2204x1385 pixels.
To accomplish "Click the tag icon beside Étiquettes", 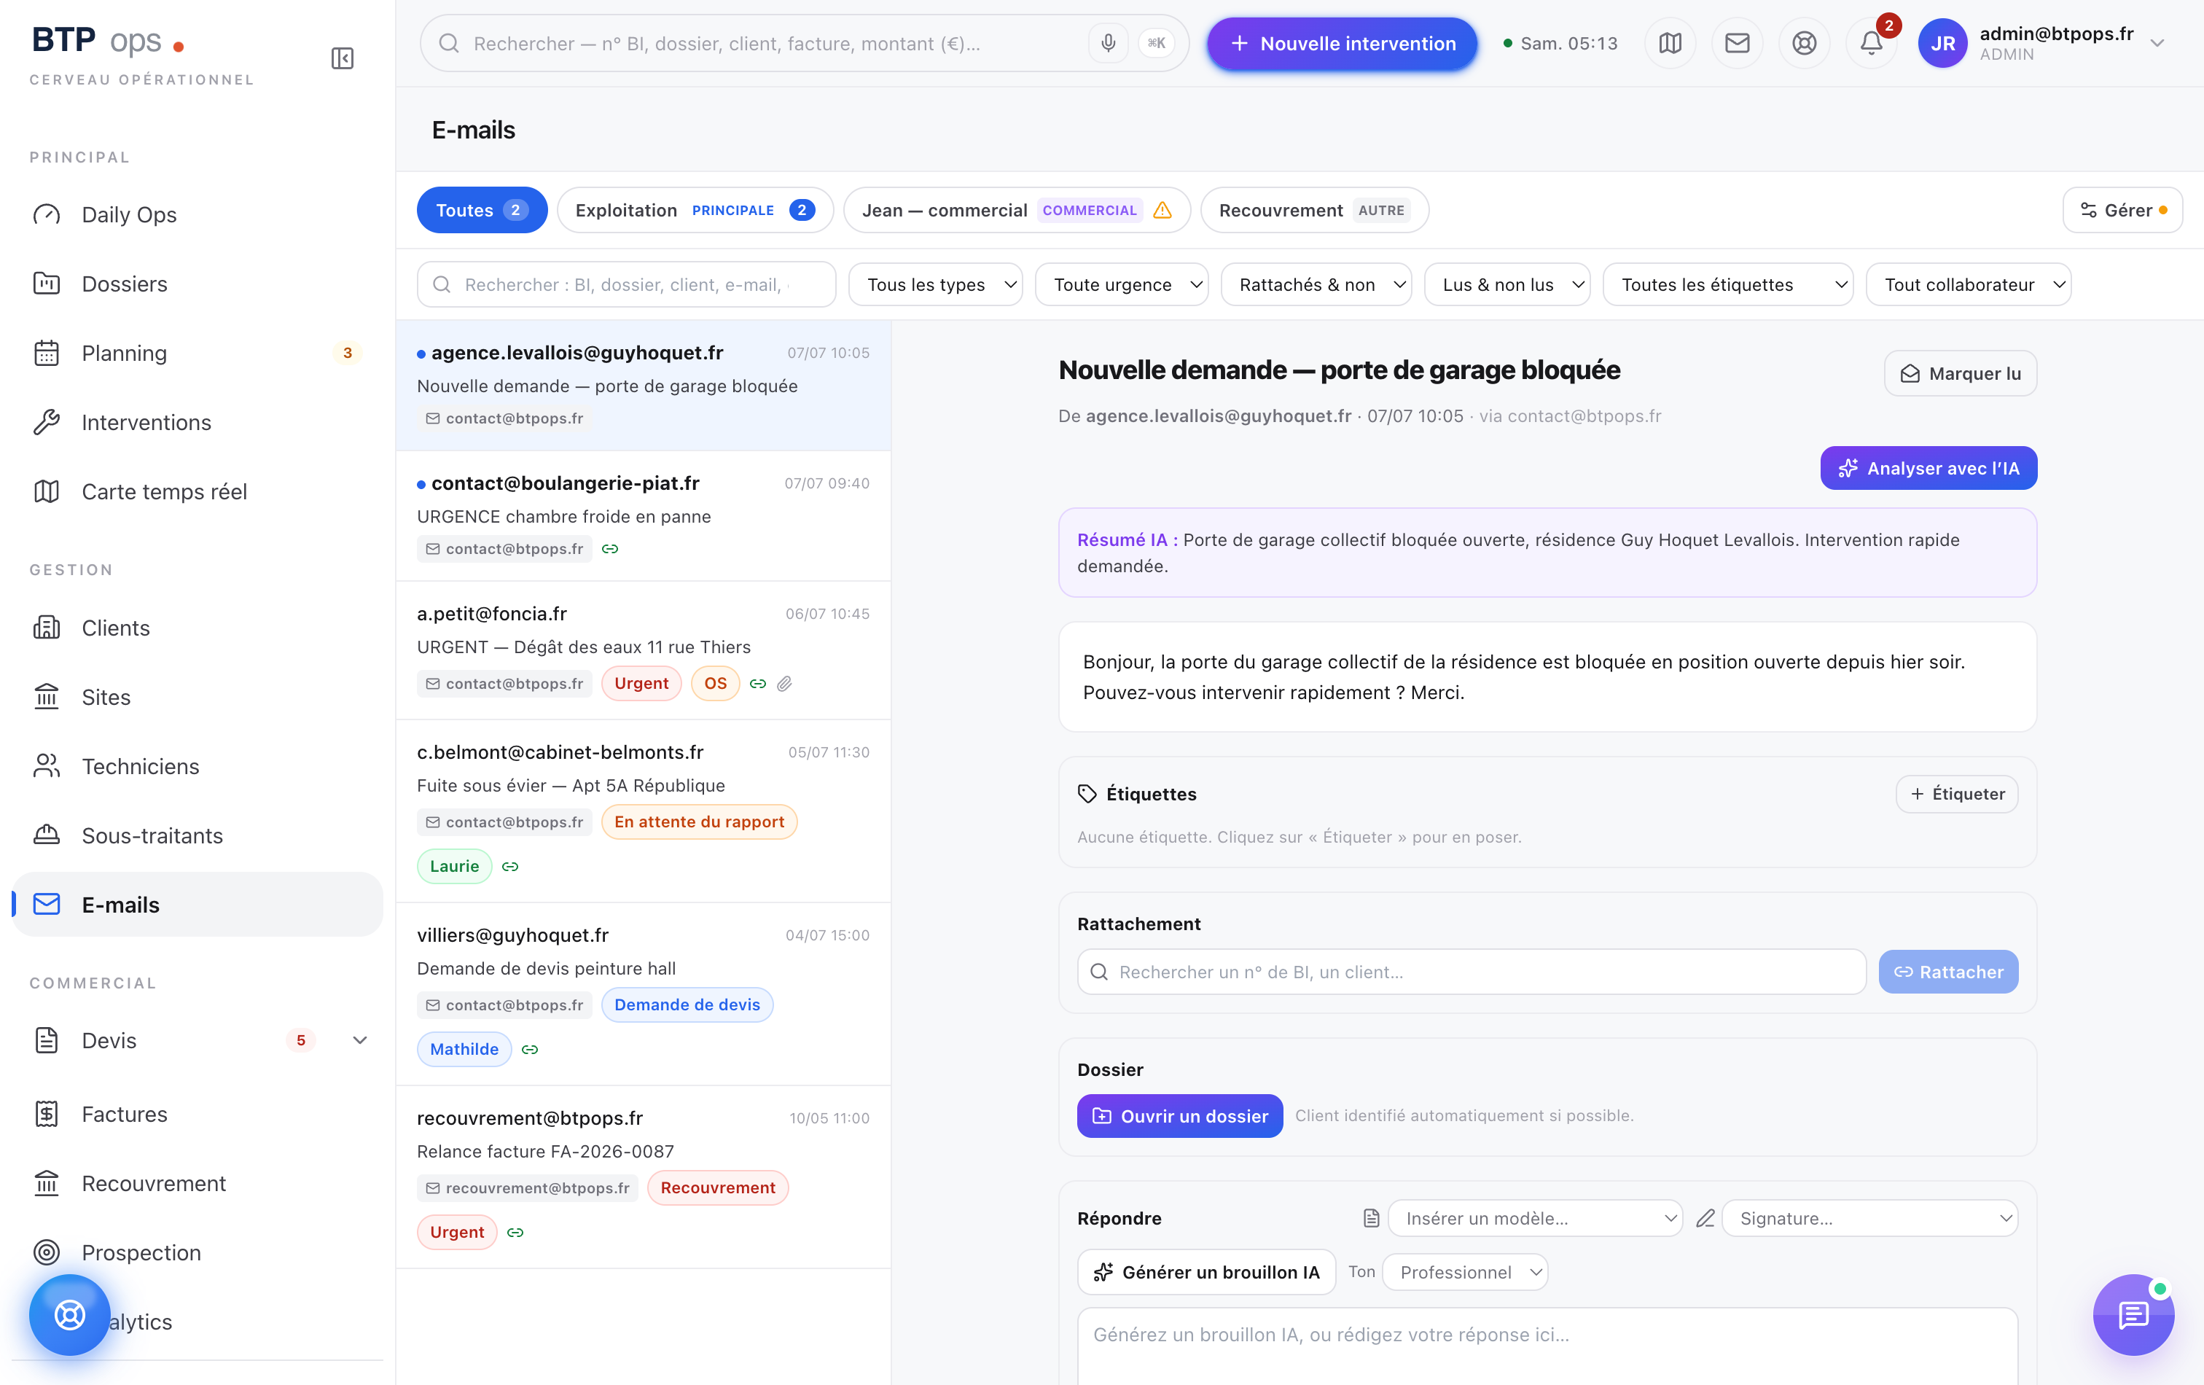I will pyautogui.click(x=1087, y=794).
